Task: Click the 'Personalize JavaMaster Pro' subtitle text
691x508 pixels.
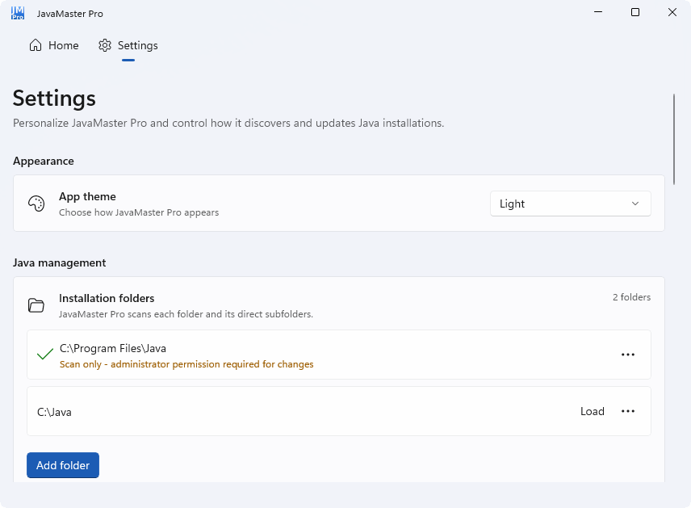Action: (228, 123)
